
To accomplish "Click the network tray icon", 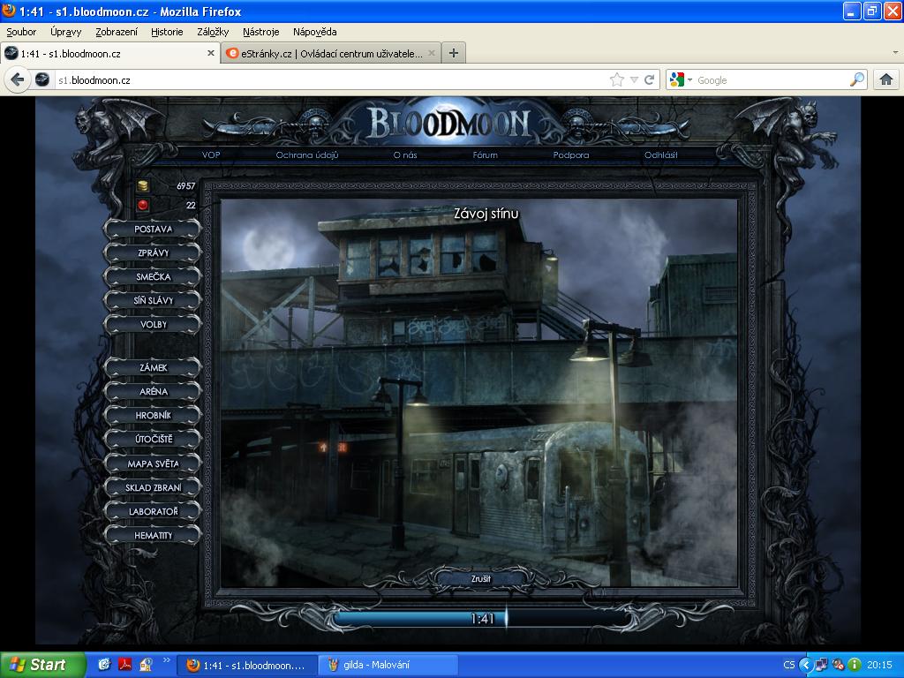I will (822, 665).
